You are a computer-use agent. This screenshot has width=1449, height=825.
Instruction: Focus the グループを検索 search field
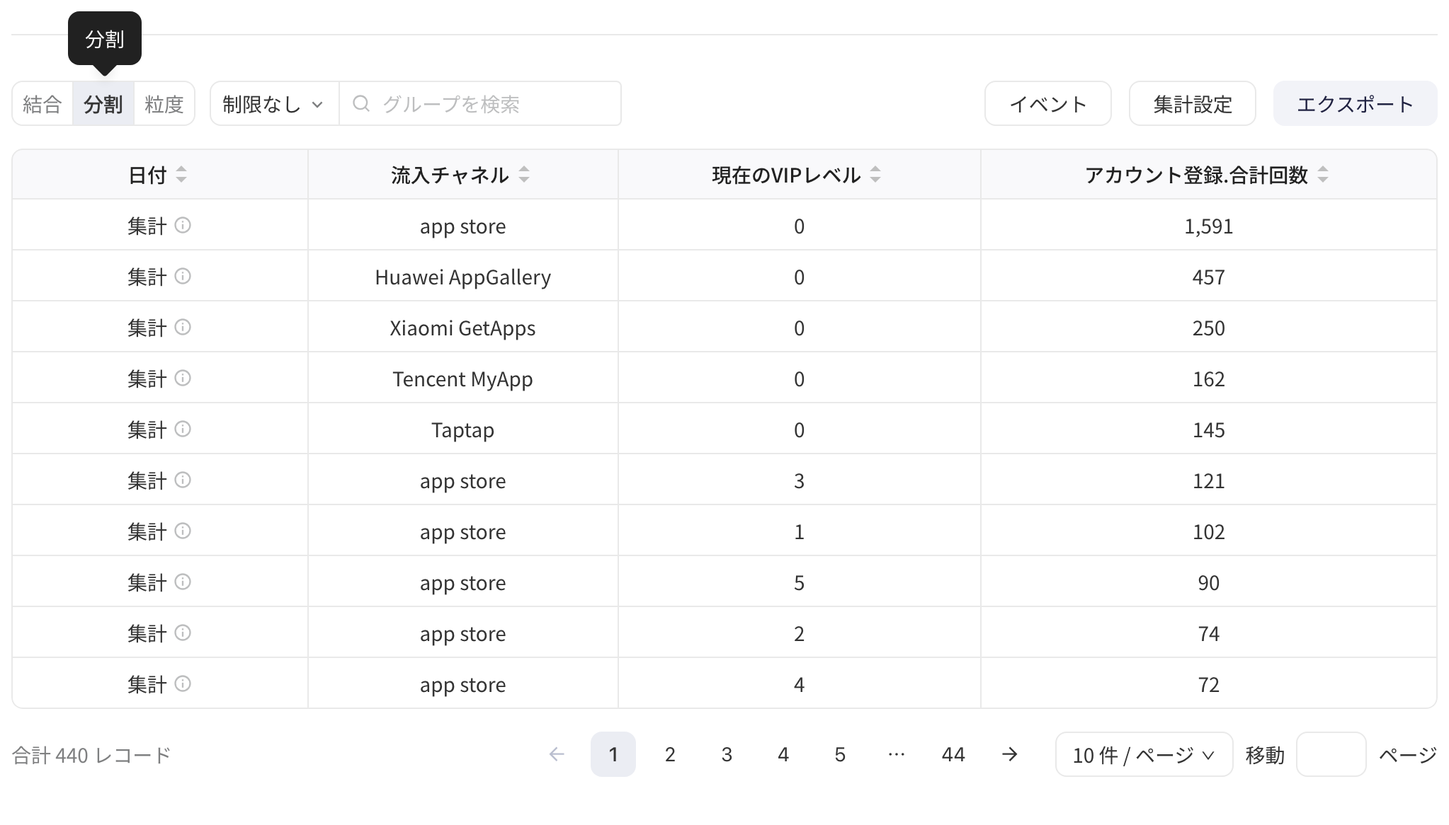coord(480,104)
